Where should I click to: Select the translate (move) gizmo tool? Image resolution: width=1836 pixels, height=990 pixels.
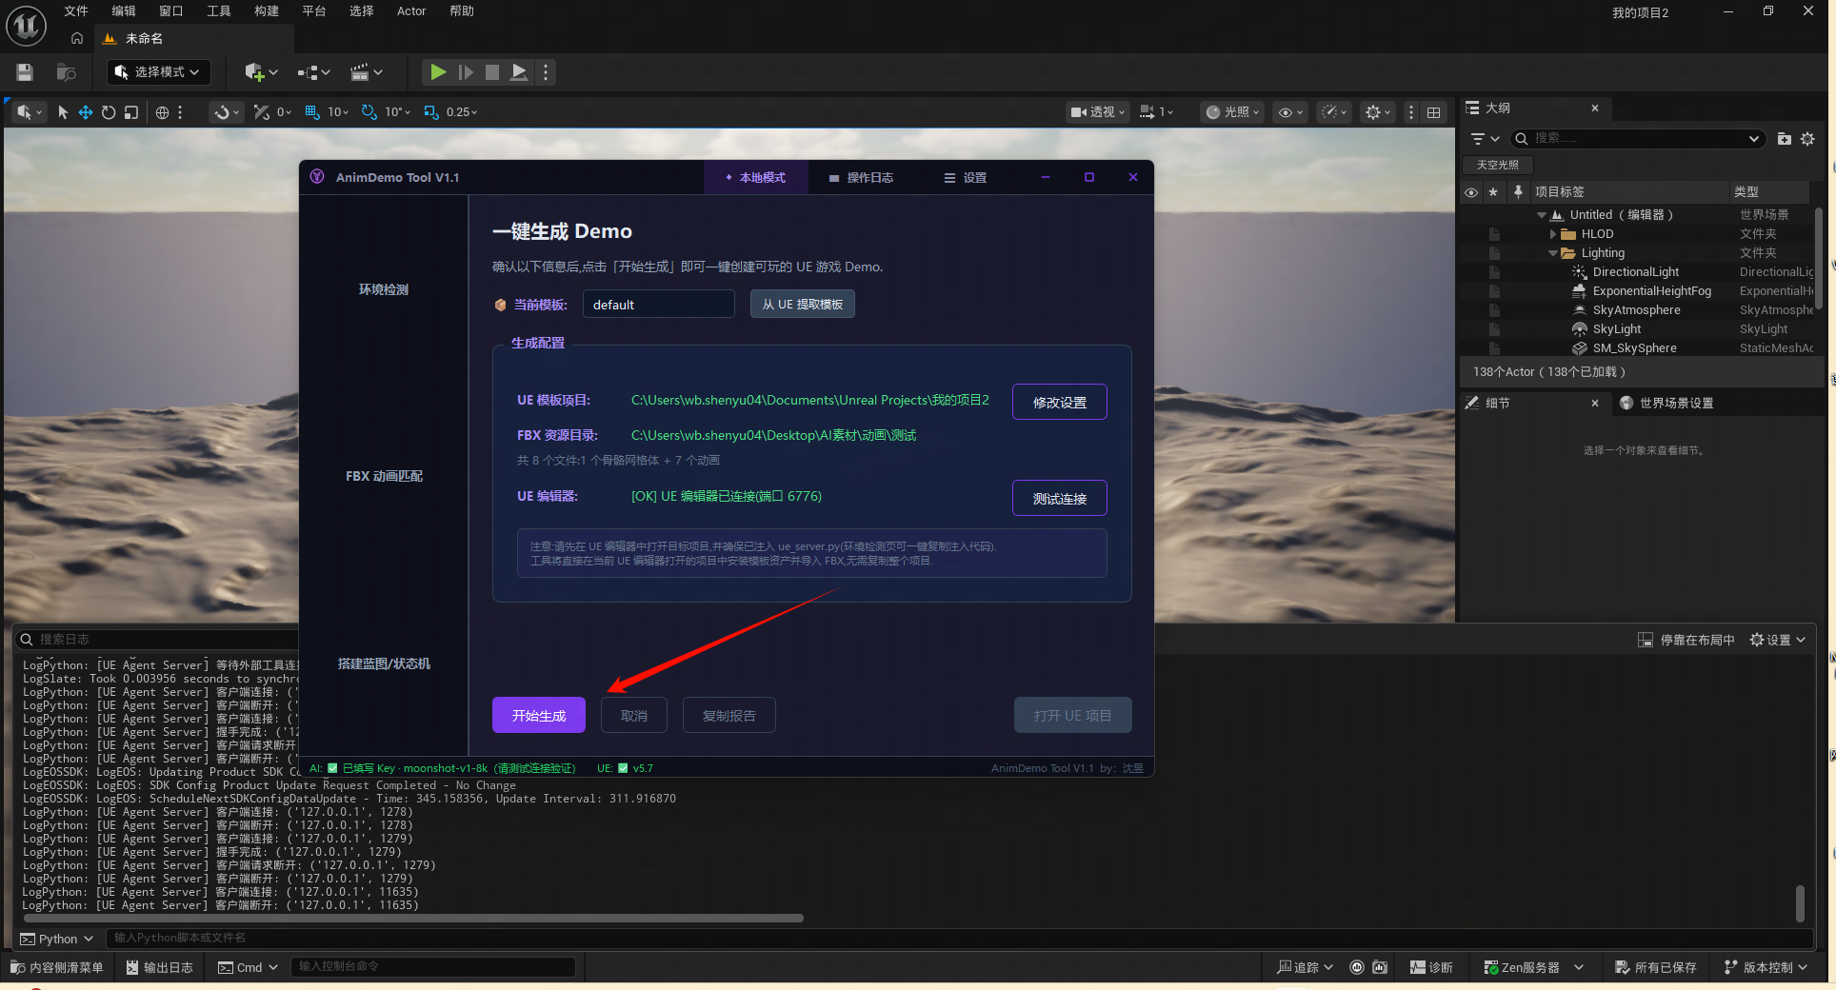86,112
